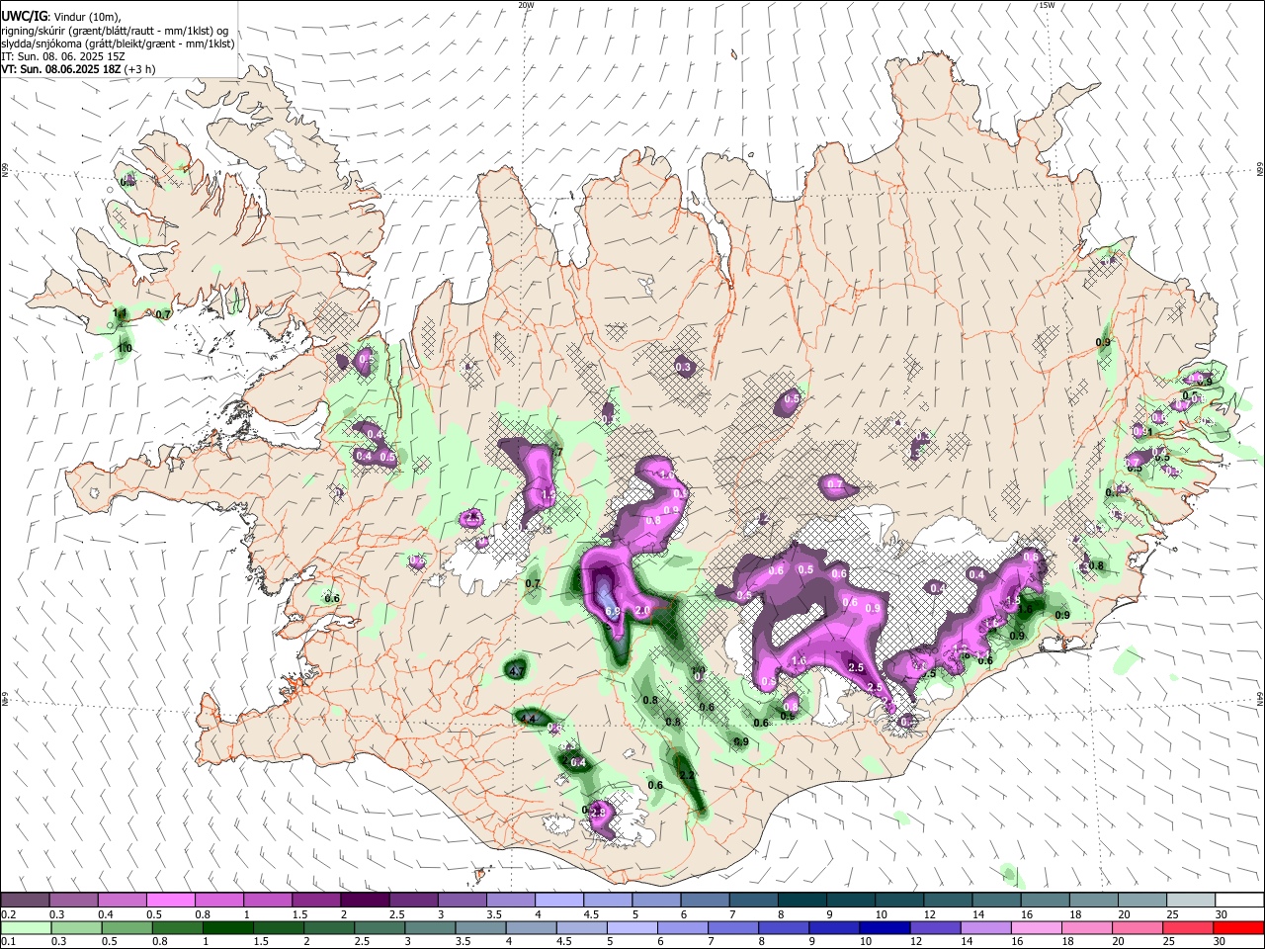The image size is (1265, 949).
Task: Click the '1.6' snow value on the glacier
Action: pyautogui.click(x=800, y=661)
